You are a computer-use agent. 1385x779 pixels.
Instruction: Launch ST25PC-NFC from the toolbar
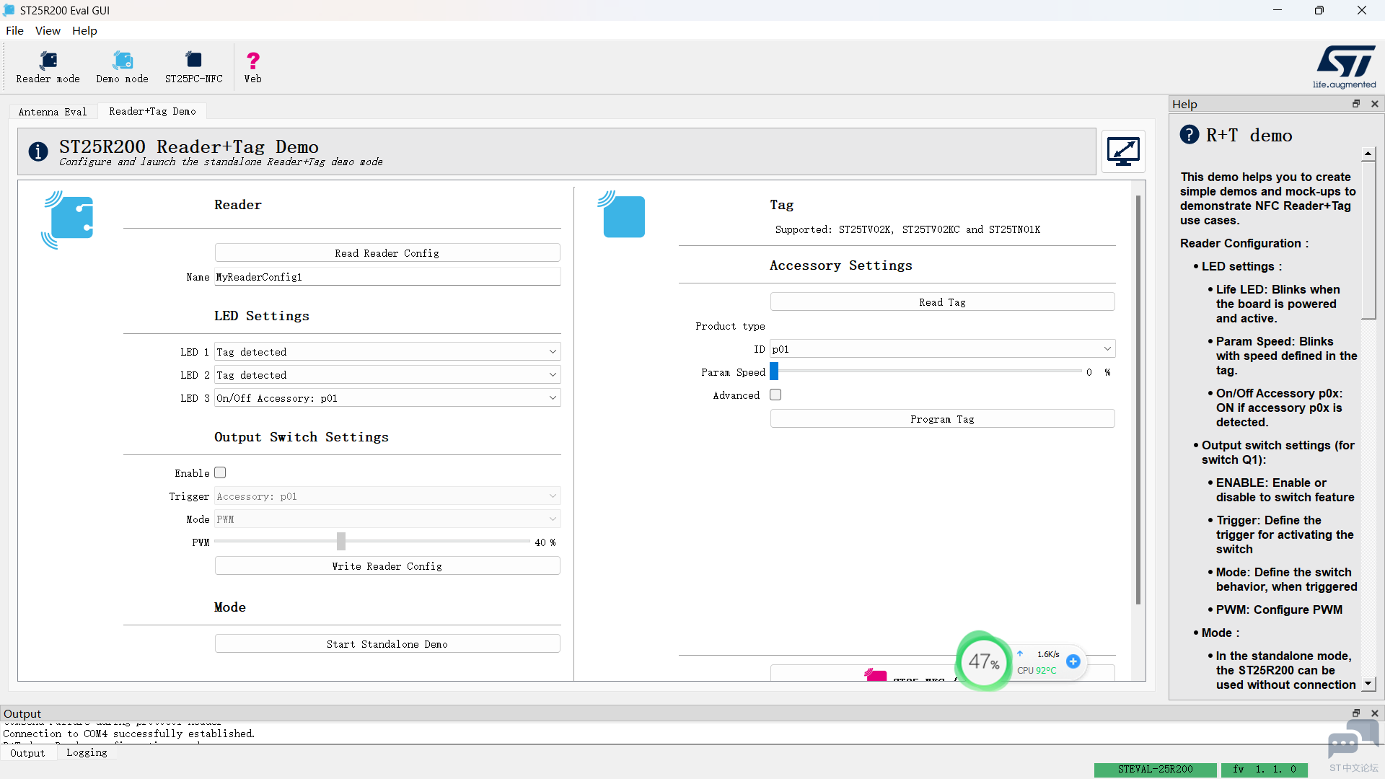(193, 67)
